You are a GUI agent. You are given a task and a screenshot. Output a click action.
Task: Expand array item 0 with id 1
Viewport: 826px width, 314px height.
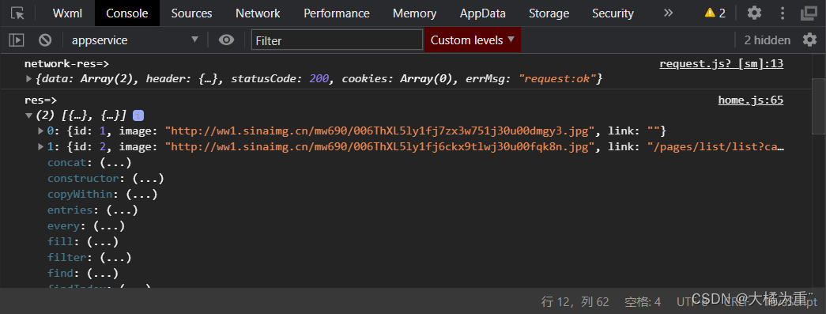(x=40, y=131)
